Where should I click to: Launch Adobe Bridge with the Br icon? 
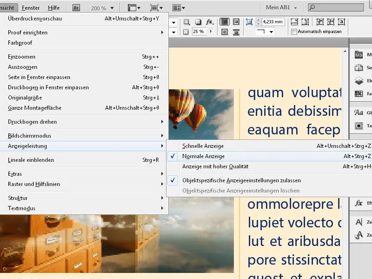(75, 7)
